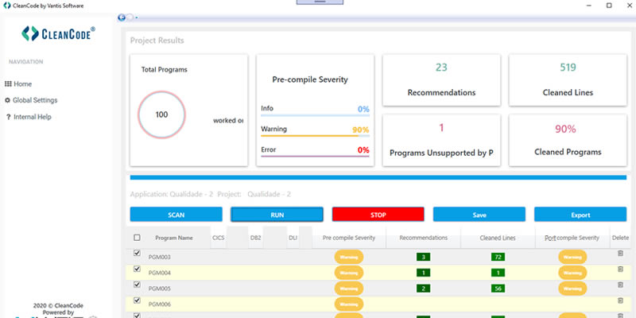Select program name PGM003

[160, 257]
